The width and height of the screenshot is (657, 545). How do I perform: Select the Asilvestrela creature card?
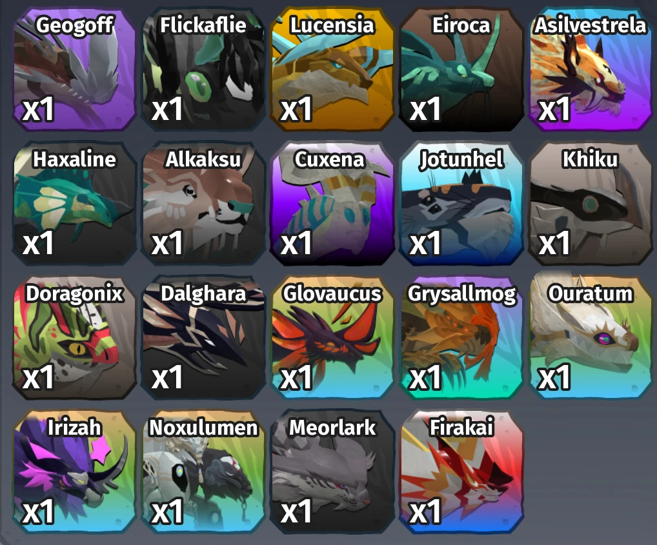pyautogui.click(x=591, y=69)
